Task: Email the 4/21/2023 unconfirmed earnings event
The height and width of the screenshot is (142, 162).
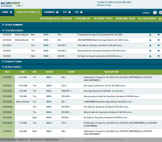Action: click(158, 40)
